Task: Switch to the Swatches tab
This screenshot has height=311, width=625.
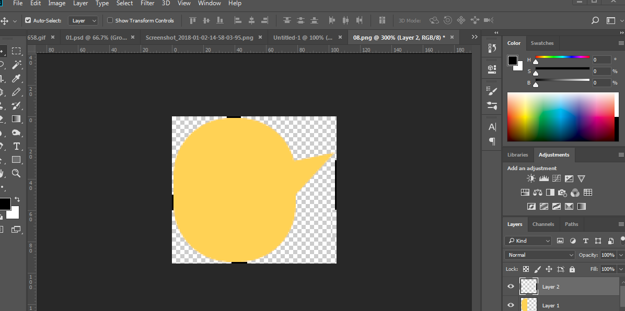Action: pyautogui.click(x=542, y=43)
